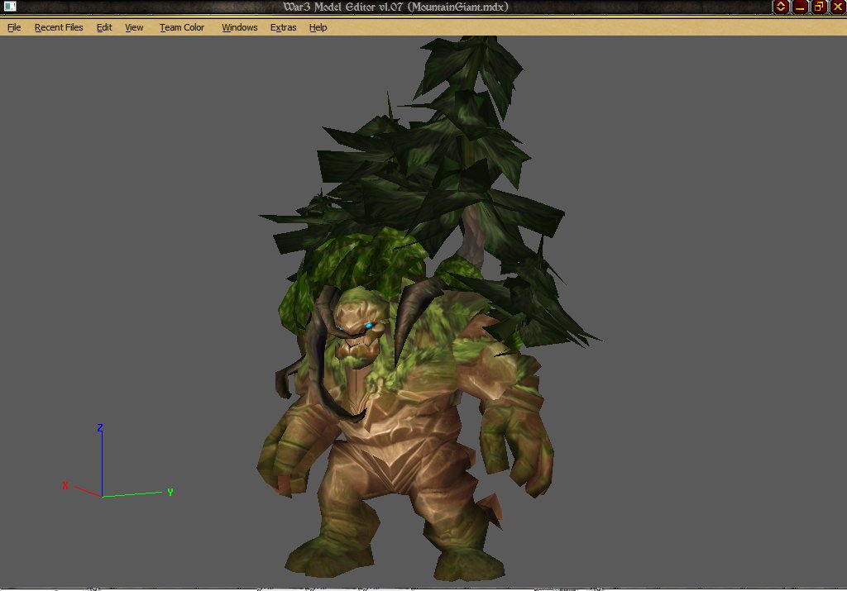Click the XYZ axis indicator origin

click(x=102, y=496)
